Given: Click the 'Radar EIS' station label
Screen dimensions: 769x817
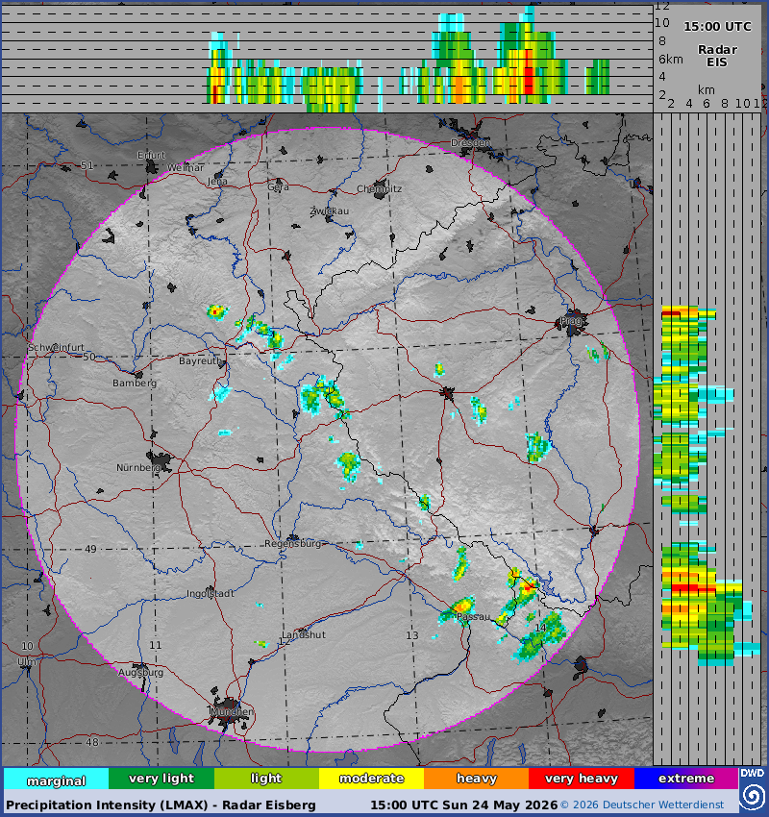Looking at the screenshot, I should point(717,56).
